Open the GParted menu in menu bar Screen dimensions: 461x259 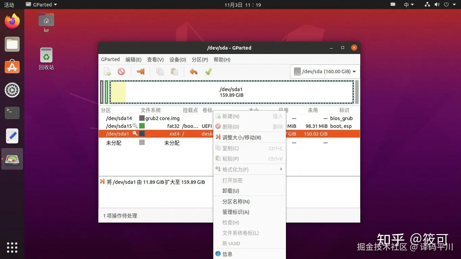(111, 59)
